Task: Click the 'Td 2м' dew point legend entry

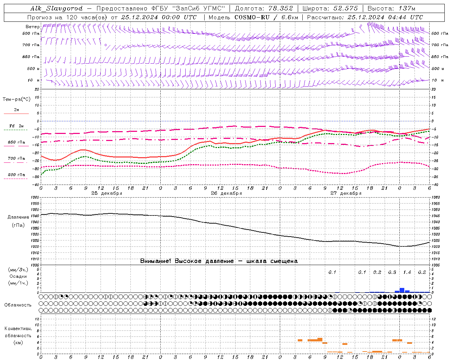Action: coord(17,126)
